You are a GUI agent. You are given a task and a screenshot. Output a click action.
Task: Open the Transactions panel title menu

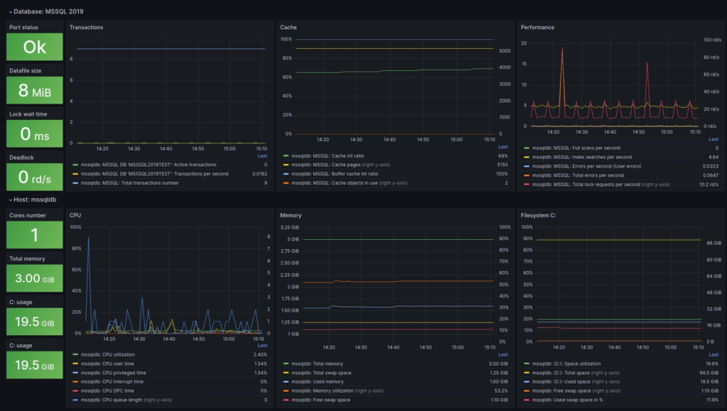pyautogui.click(x=86, y=28)
